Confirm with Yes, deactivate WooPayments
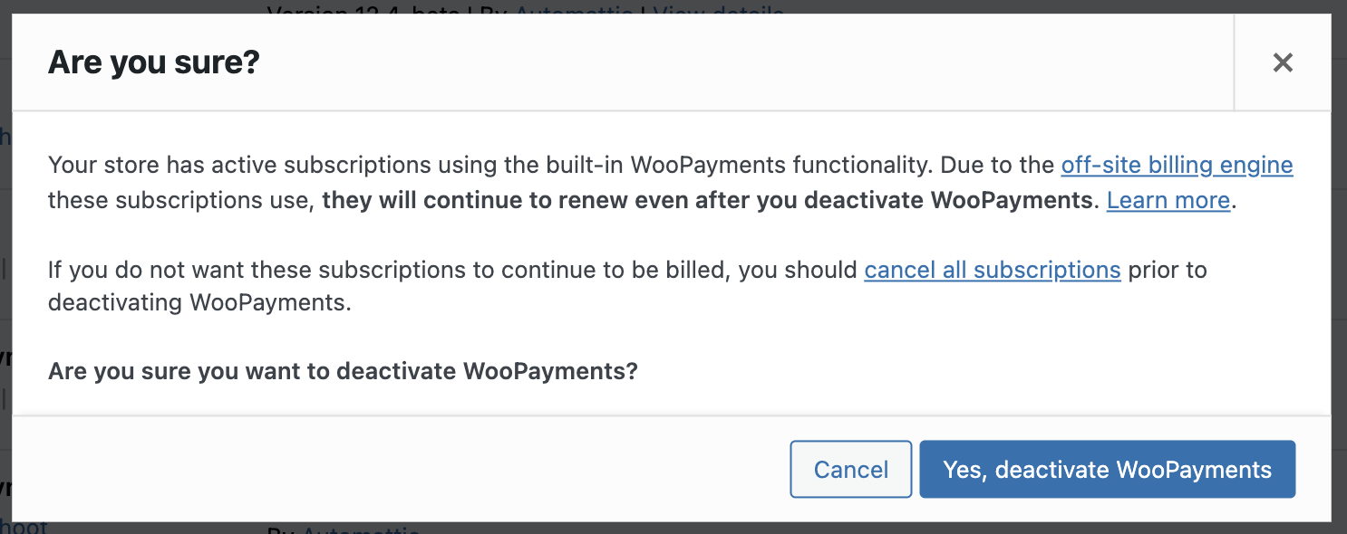Screen dimensions: 1347x534 [x=1107, y=470]
